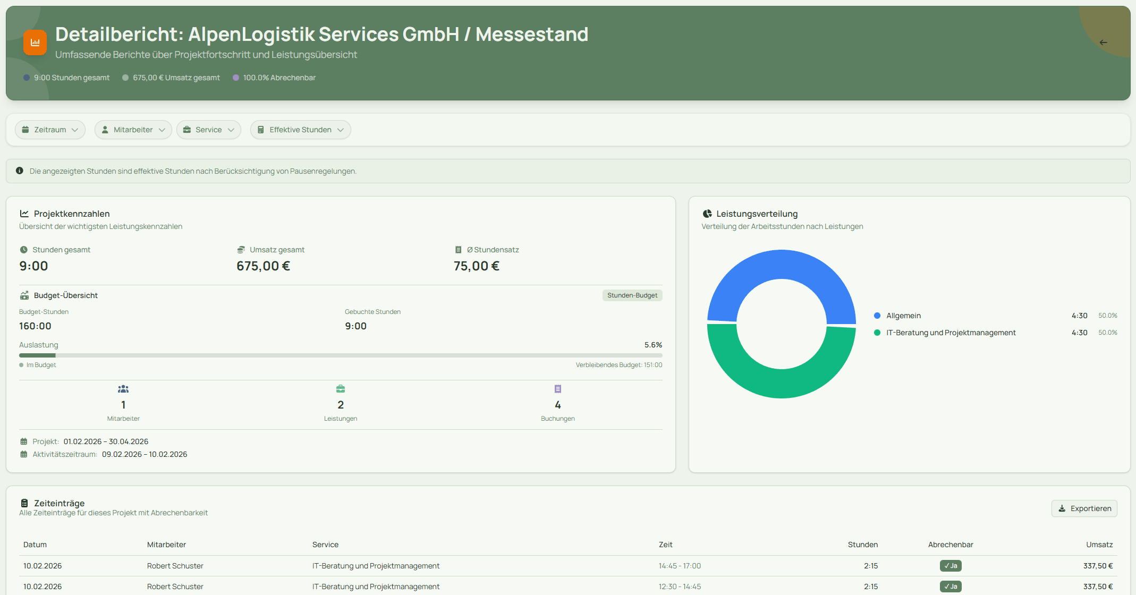Click the green IT-Beratung legend dot
Image resolution: width=1136 pixels, height=595 pixels.
(877, 333)
